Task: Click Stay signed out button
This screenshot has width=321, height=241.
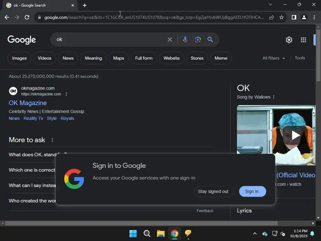Action: click(x=213, y=191)
